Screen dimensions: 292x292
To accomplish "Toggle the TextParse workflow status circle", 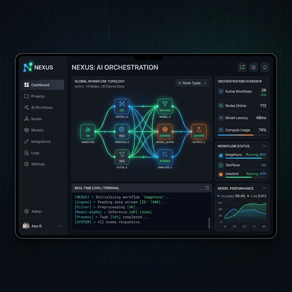I will [221, 165].
